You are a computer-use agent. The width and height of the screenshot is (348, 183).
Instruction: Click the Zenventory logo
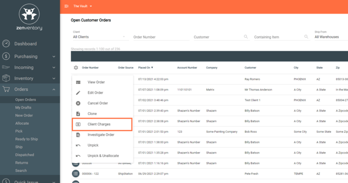click(29, 17)
